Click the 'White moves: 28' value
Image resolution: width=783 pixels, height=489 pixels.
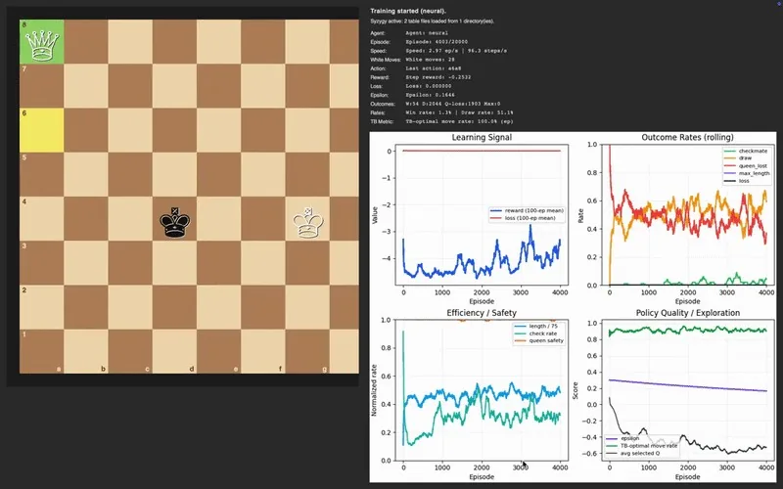(x=430, y=60)
